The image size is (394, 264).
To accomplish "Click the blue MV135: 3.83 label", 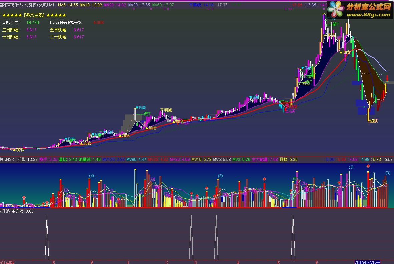I will 113,160.
